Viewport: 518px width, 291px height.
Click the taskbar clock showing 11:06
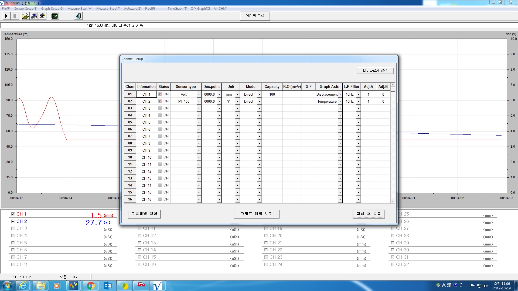coord(502,286)
